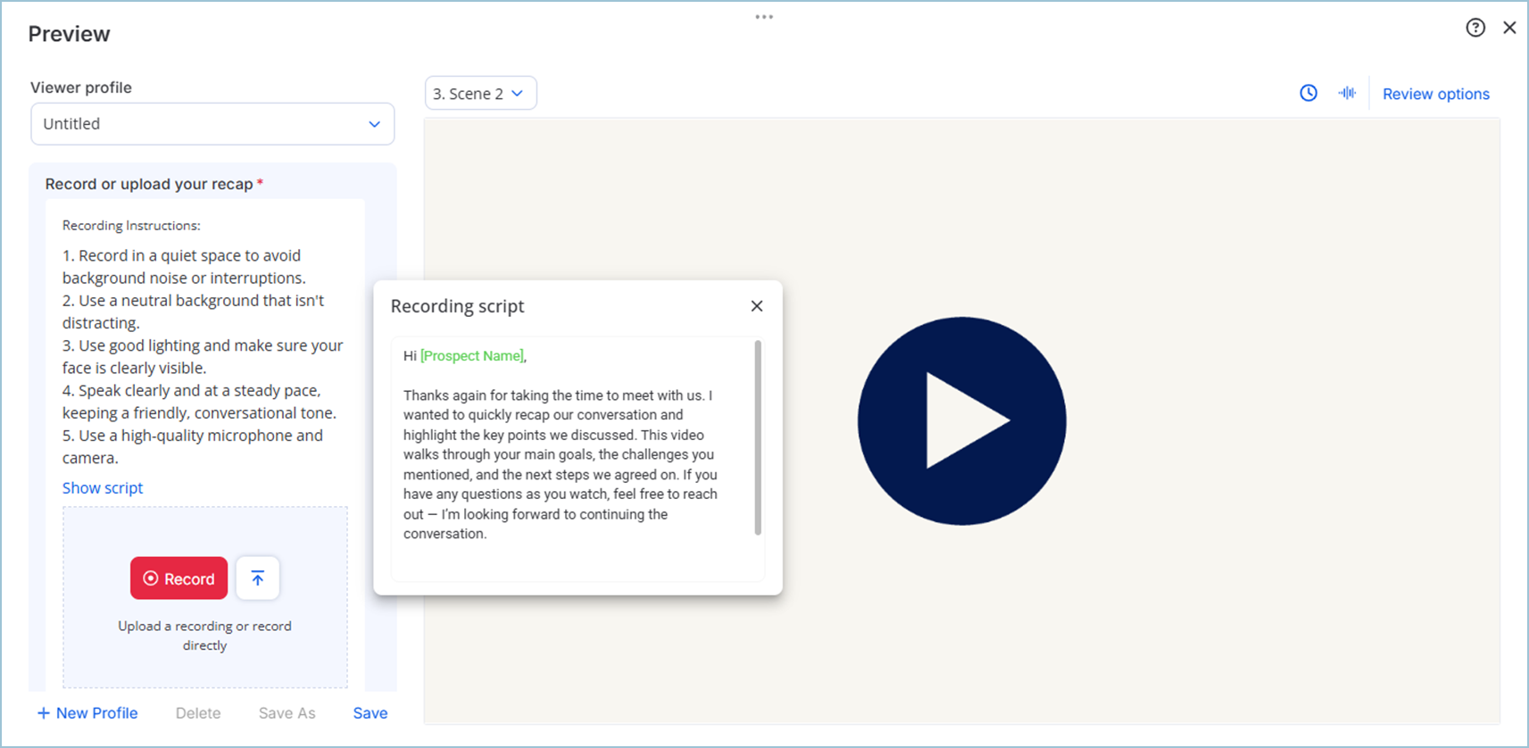Click the Show script link
The width and height of the screenshot is (1529, 748).
[103, 488]
